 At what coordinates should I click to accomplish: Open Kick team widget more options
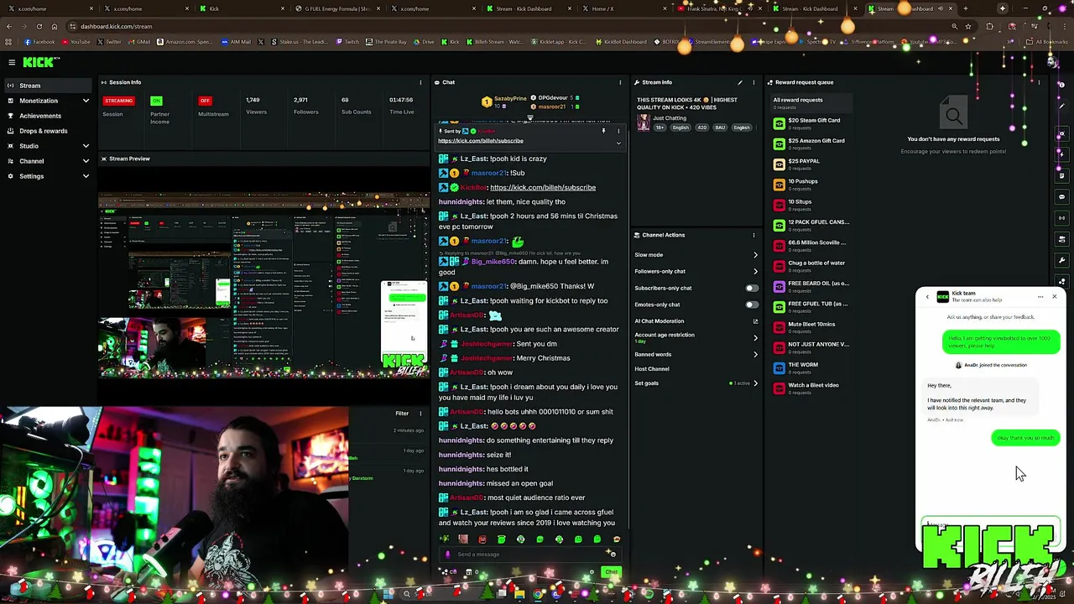click(1040, 297)
